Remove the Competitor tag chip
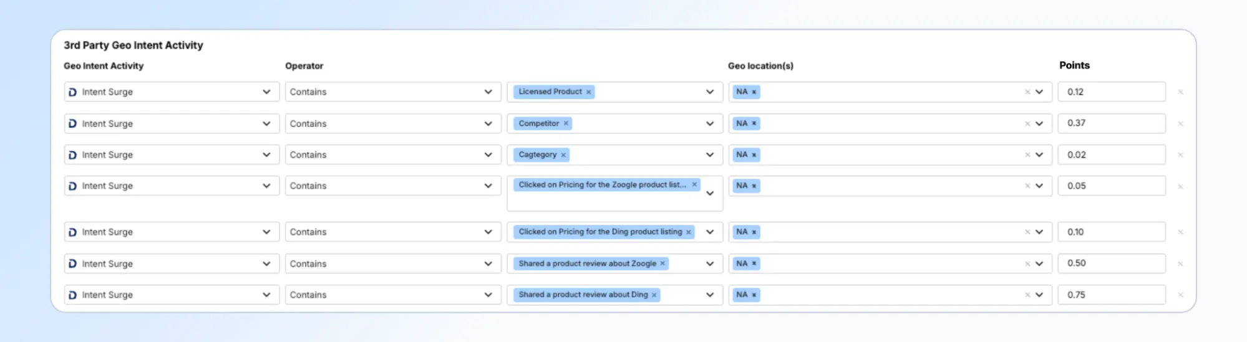The height and width of the screenshot is (342, 1247). (566, 123)
